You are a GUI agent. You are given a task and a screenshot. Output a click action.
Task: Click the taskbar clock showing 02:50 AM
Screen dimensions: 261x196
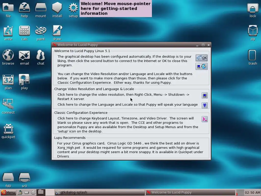252,193
